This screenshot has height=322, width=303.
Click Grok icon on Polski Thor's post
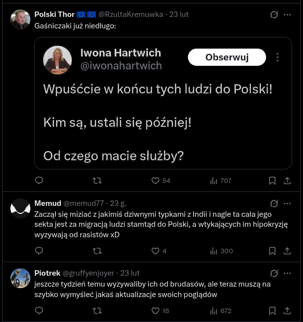(274, 14)
